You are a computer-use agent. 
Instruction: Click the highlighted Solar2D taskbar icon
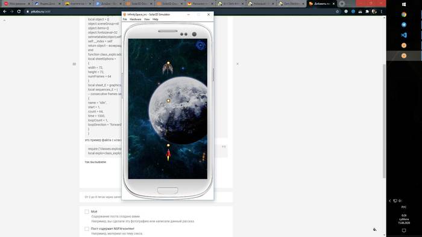[404, 55]
